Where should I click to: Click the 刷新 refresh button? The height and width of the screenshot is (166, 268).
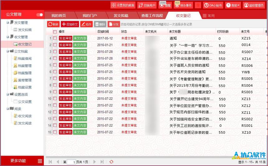[x=53, y=24]
